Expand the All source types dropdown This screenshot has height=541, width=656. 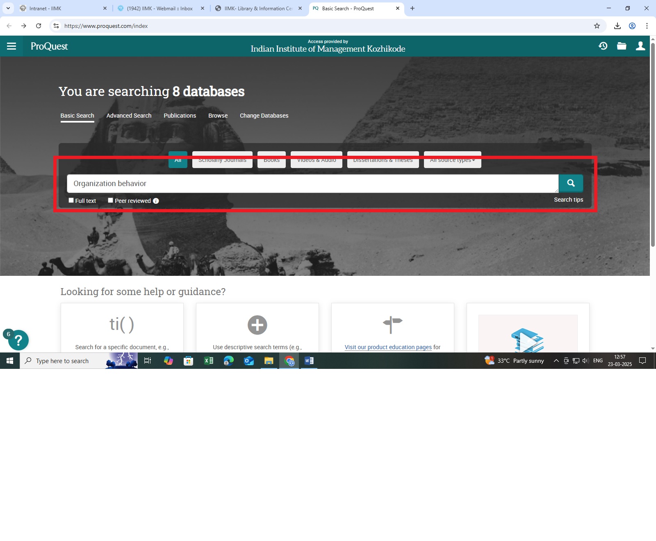[452, 160]
